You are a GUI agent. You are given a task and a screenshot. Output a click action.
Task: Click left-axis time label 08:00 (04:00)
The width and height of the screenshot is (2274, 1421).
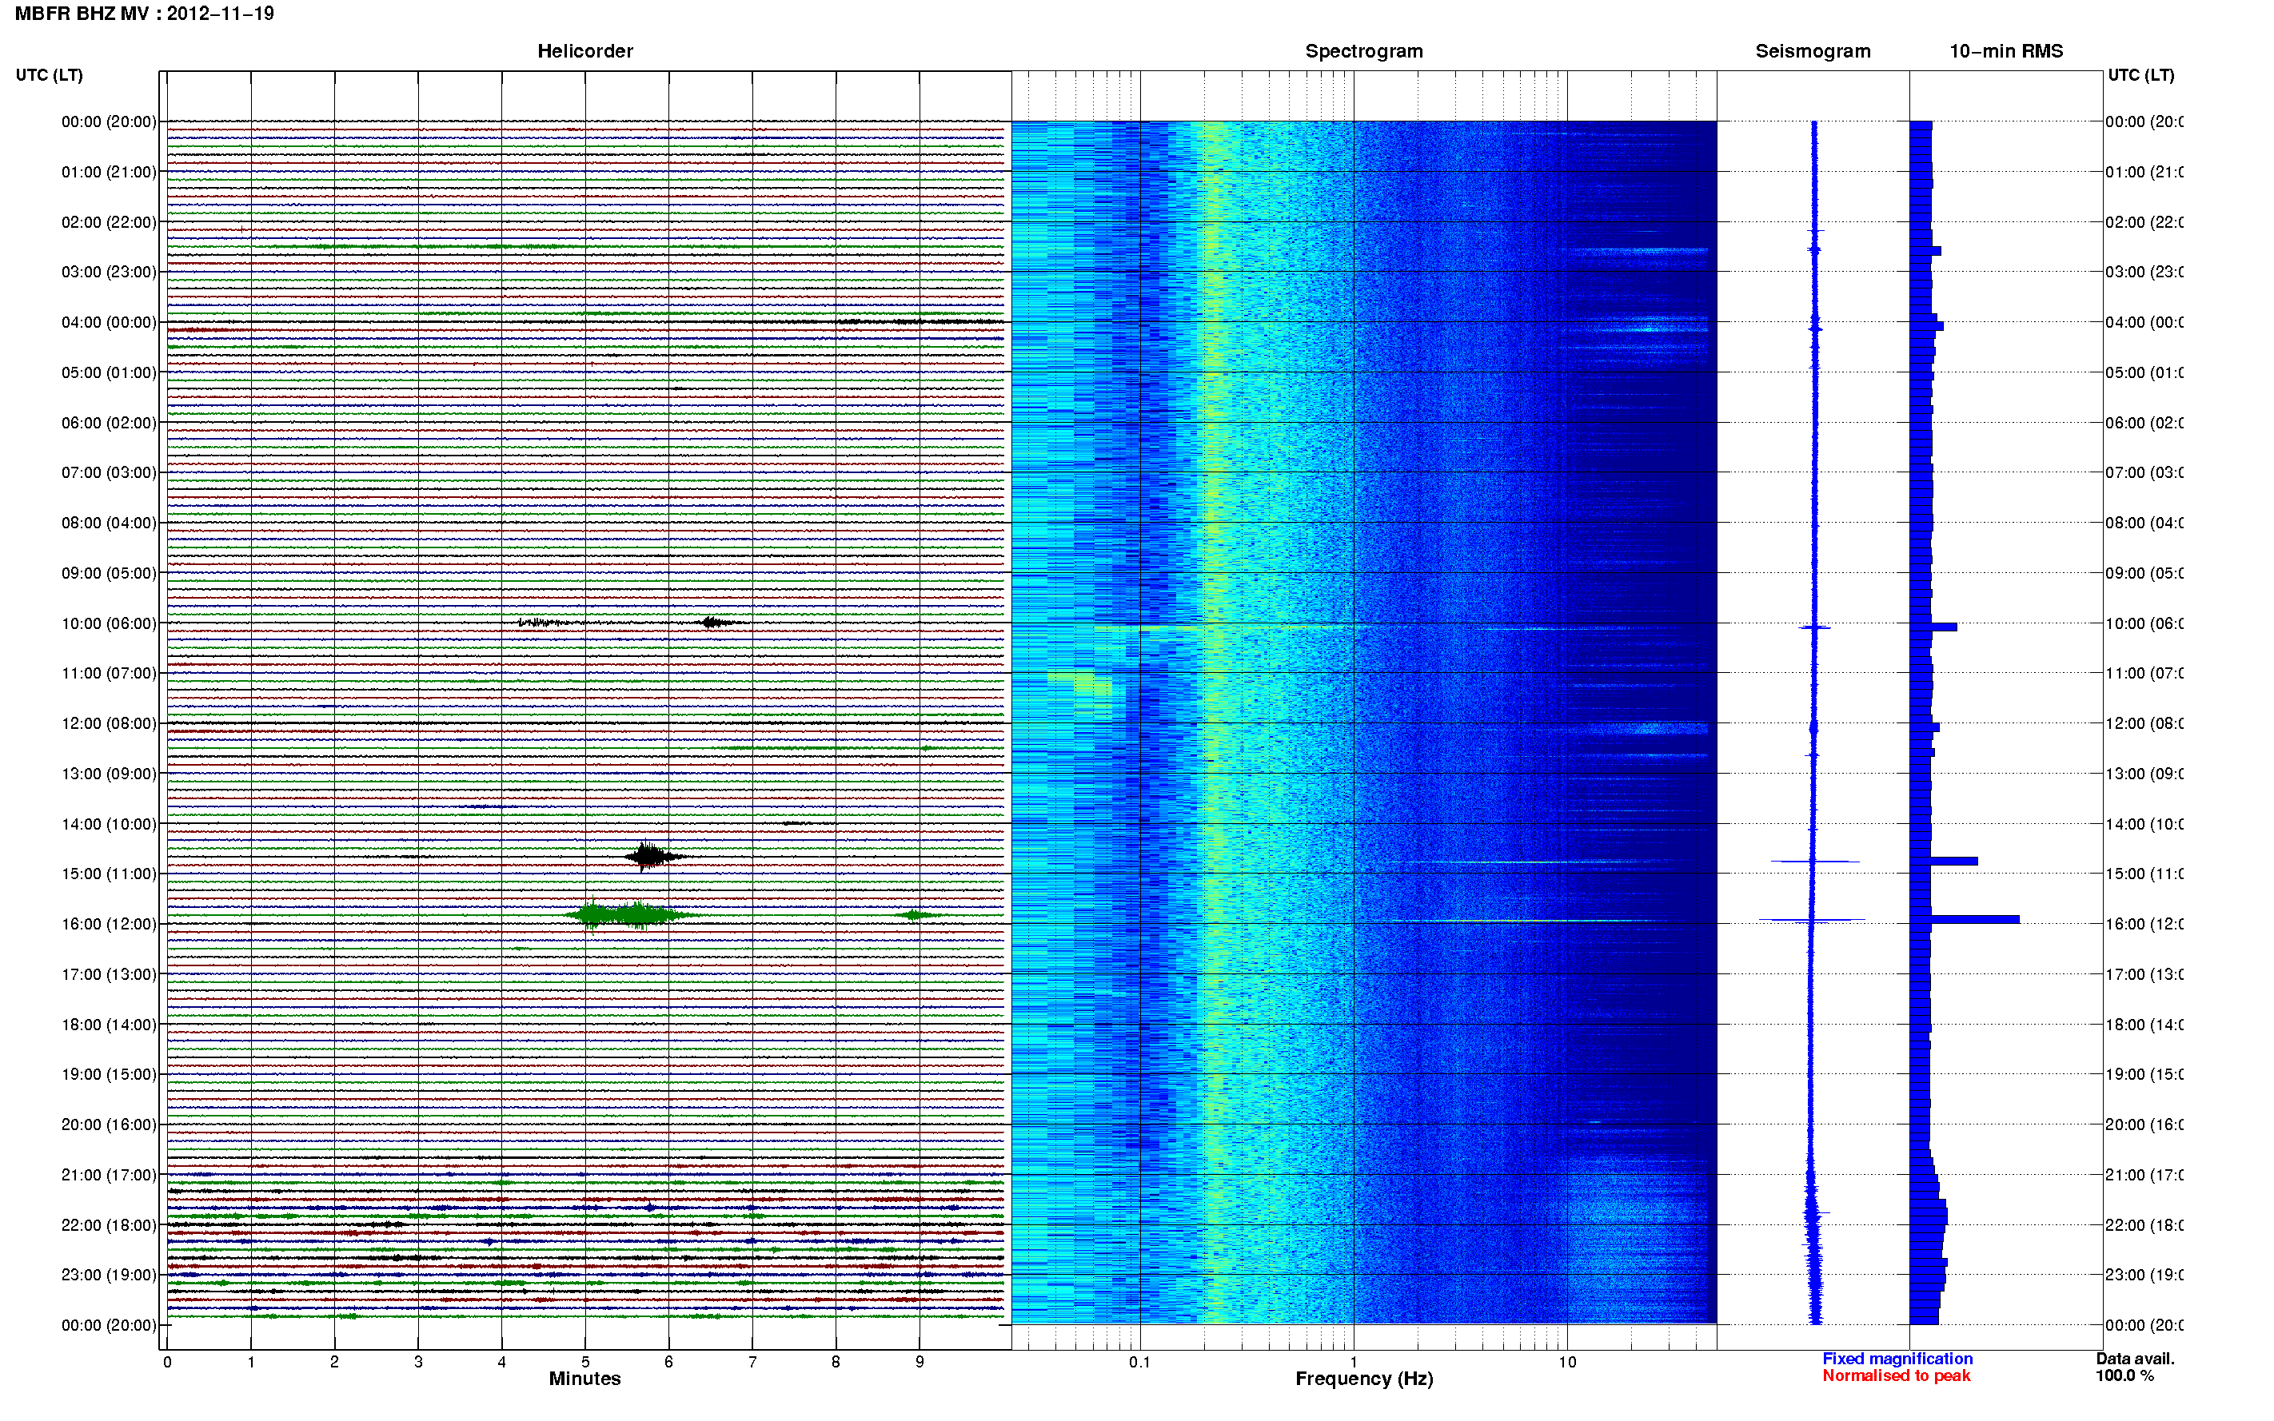[109, 523]
